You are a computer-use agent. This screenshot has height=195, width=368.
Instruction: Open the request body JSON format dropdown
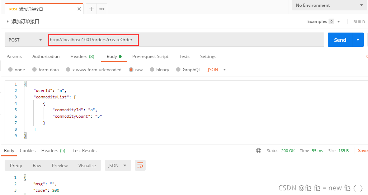pos(217,69)
